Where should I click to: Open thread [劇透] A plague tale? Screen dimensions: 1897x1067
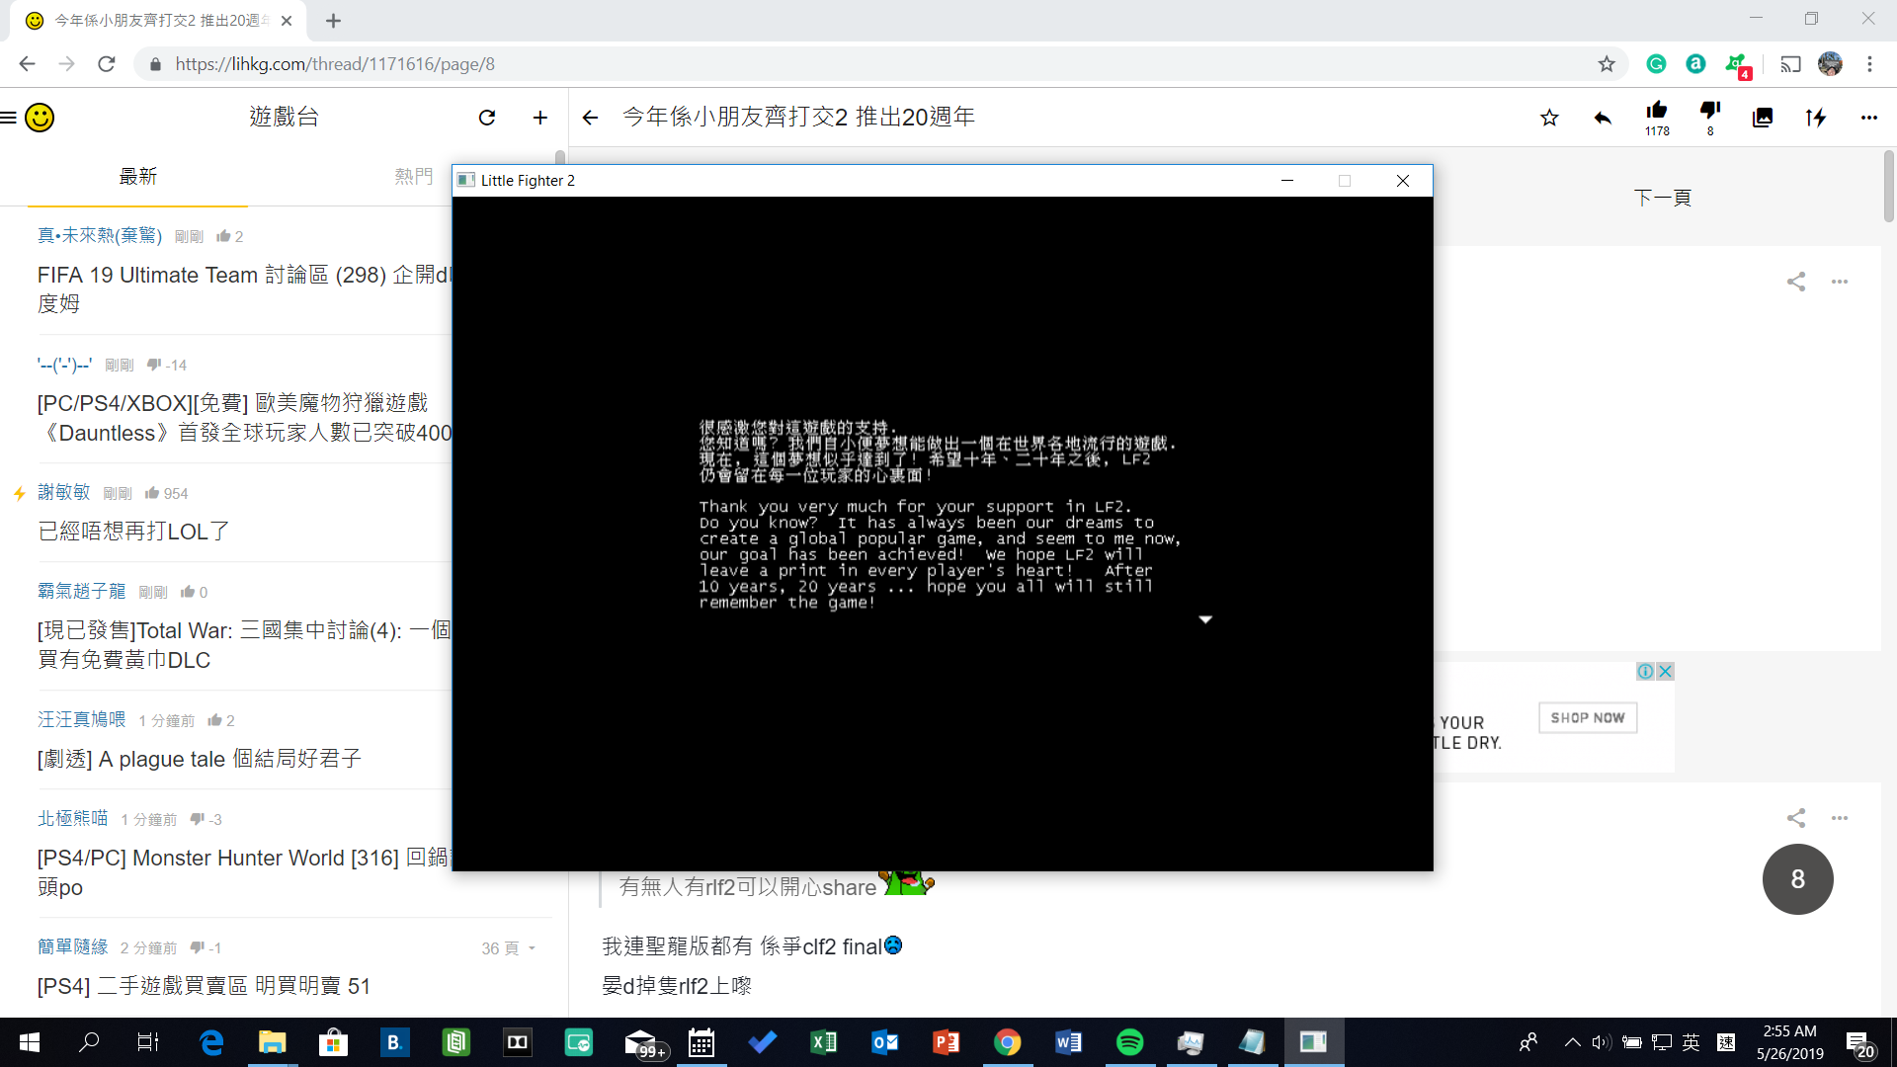[x=200, y=759]
